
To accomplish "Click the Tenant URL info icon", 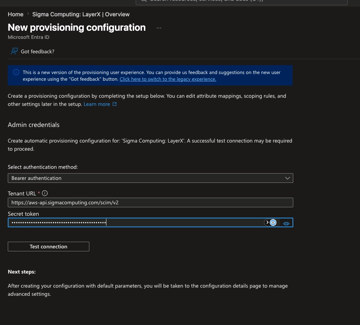I will point(45,193).
